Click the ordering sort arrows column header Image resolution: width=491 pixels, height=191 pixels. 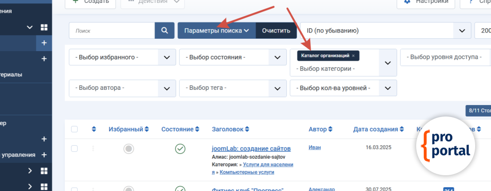[x=94, y=129]
